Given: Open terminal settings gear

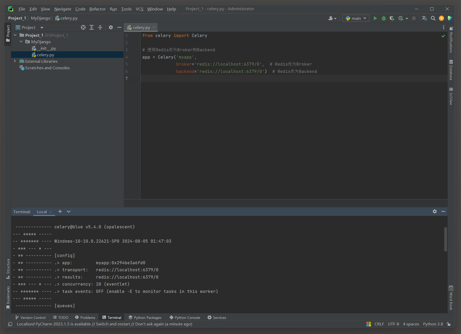Looking at the screenshot, I should coord(435,211).
